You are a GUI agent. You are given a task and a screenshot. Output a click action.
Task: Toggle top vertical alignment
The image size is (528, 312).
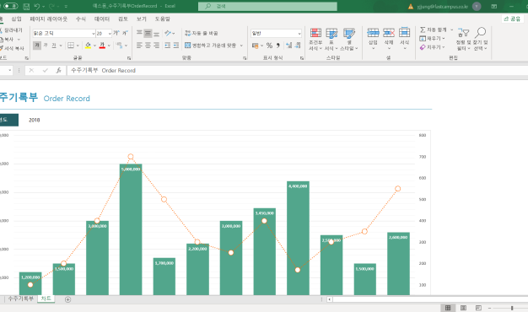pyautogui.click(x=139, y=33)
